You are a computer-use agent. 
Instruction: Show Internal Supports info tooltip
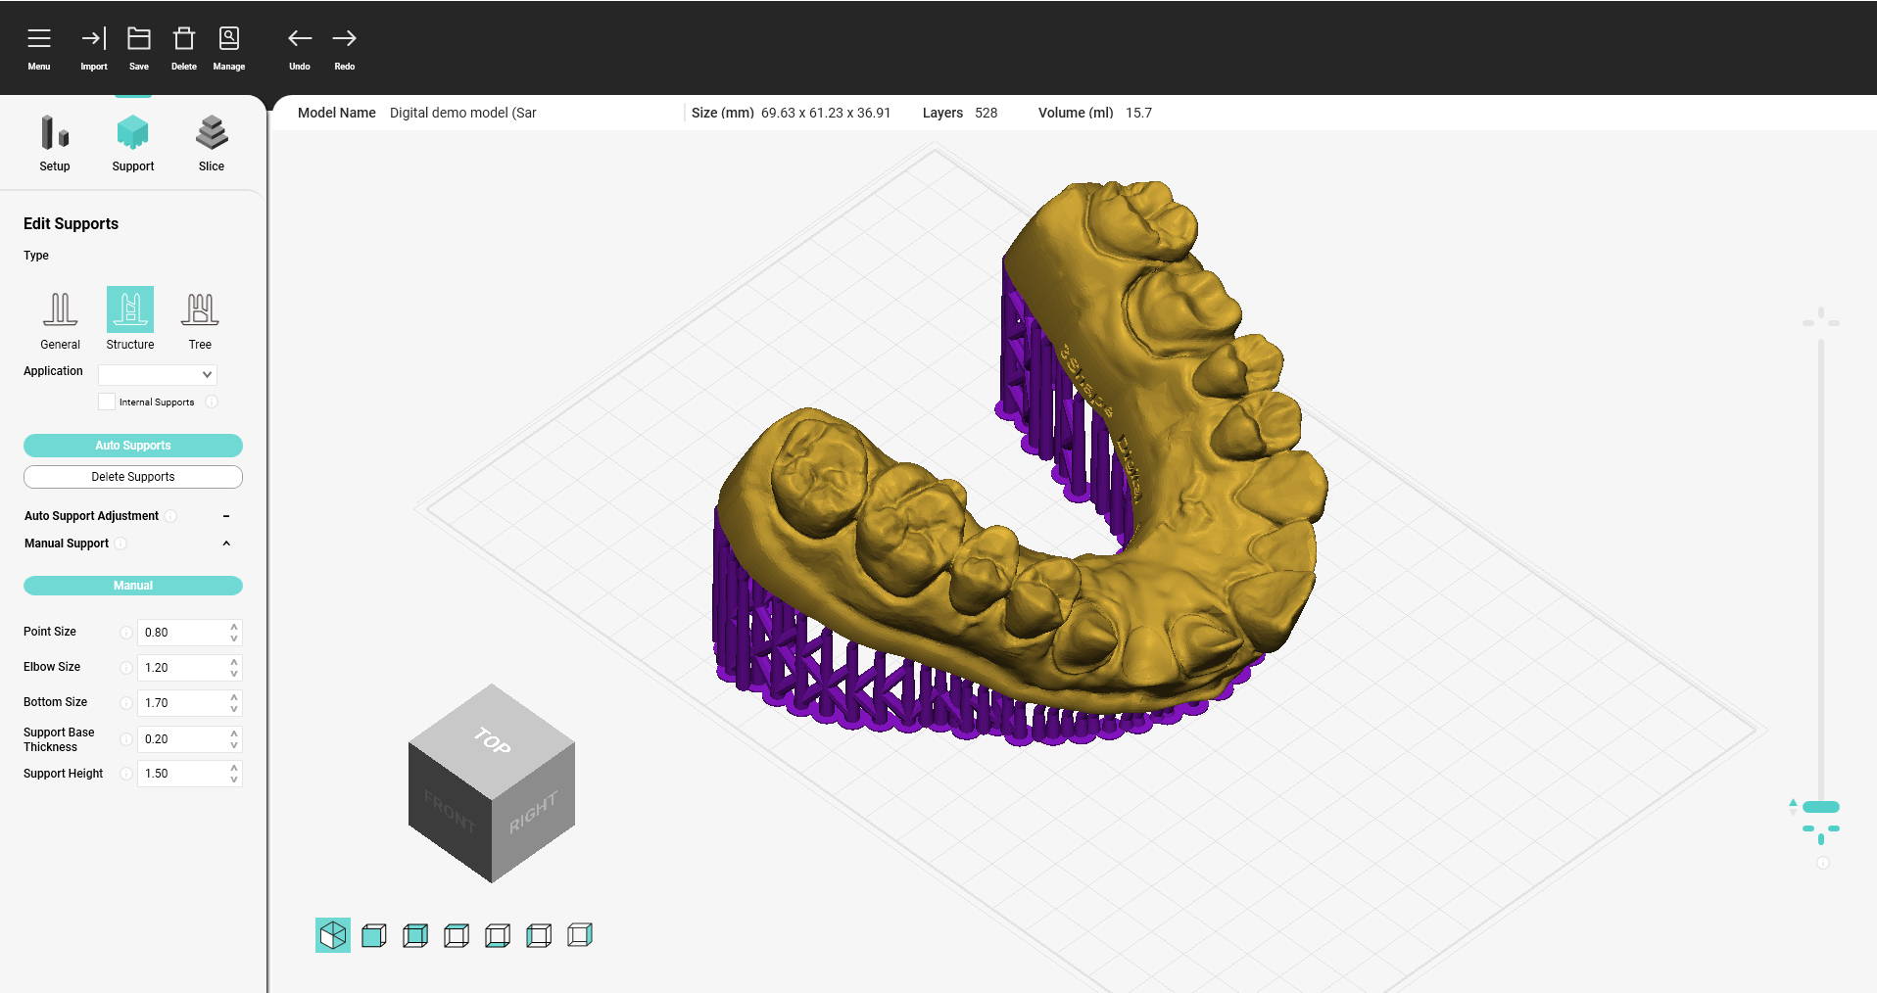(x=212, y=402)
